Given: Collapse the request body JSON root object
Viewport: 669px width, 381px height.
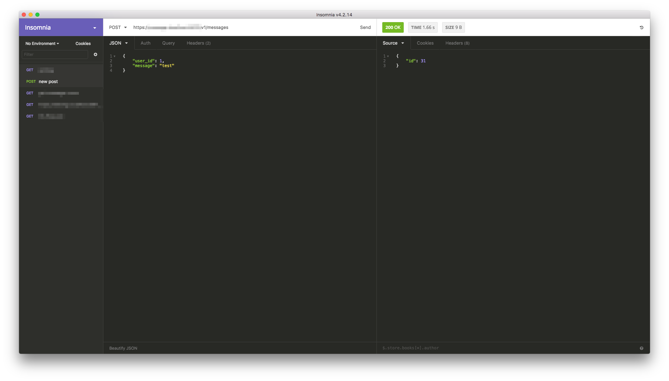Looking at the screenshot, I should click(x=115, y=56).
